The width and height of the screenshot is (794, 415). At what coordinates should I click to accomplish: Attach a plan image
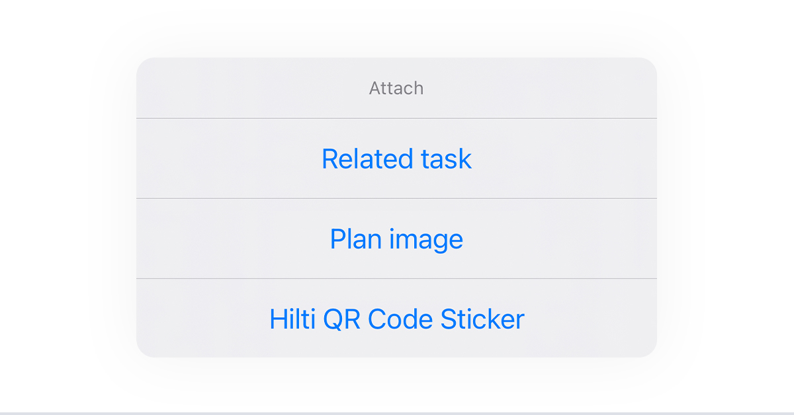(396, 239)
